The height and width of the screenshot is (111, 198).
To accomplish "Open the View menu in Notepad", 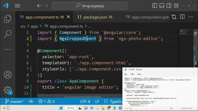I will 139,74.
